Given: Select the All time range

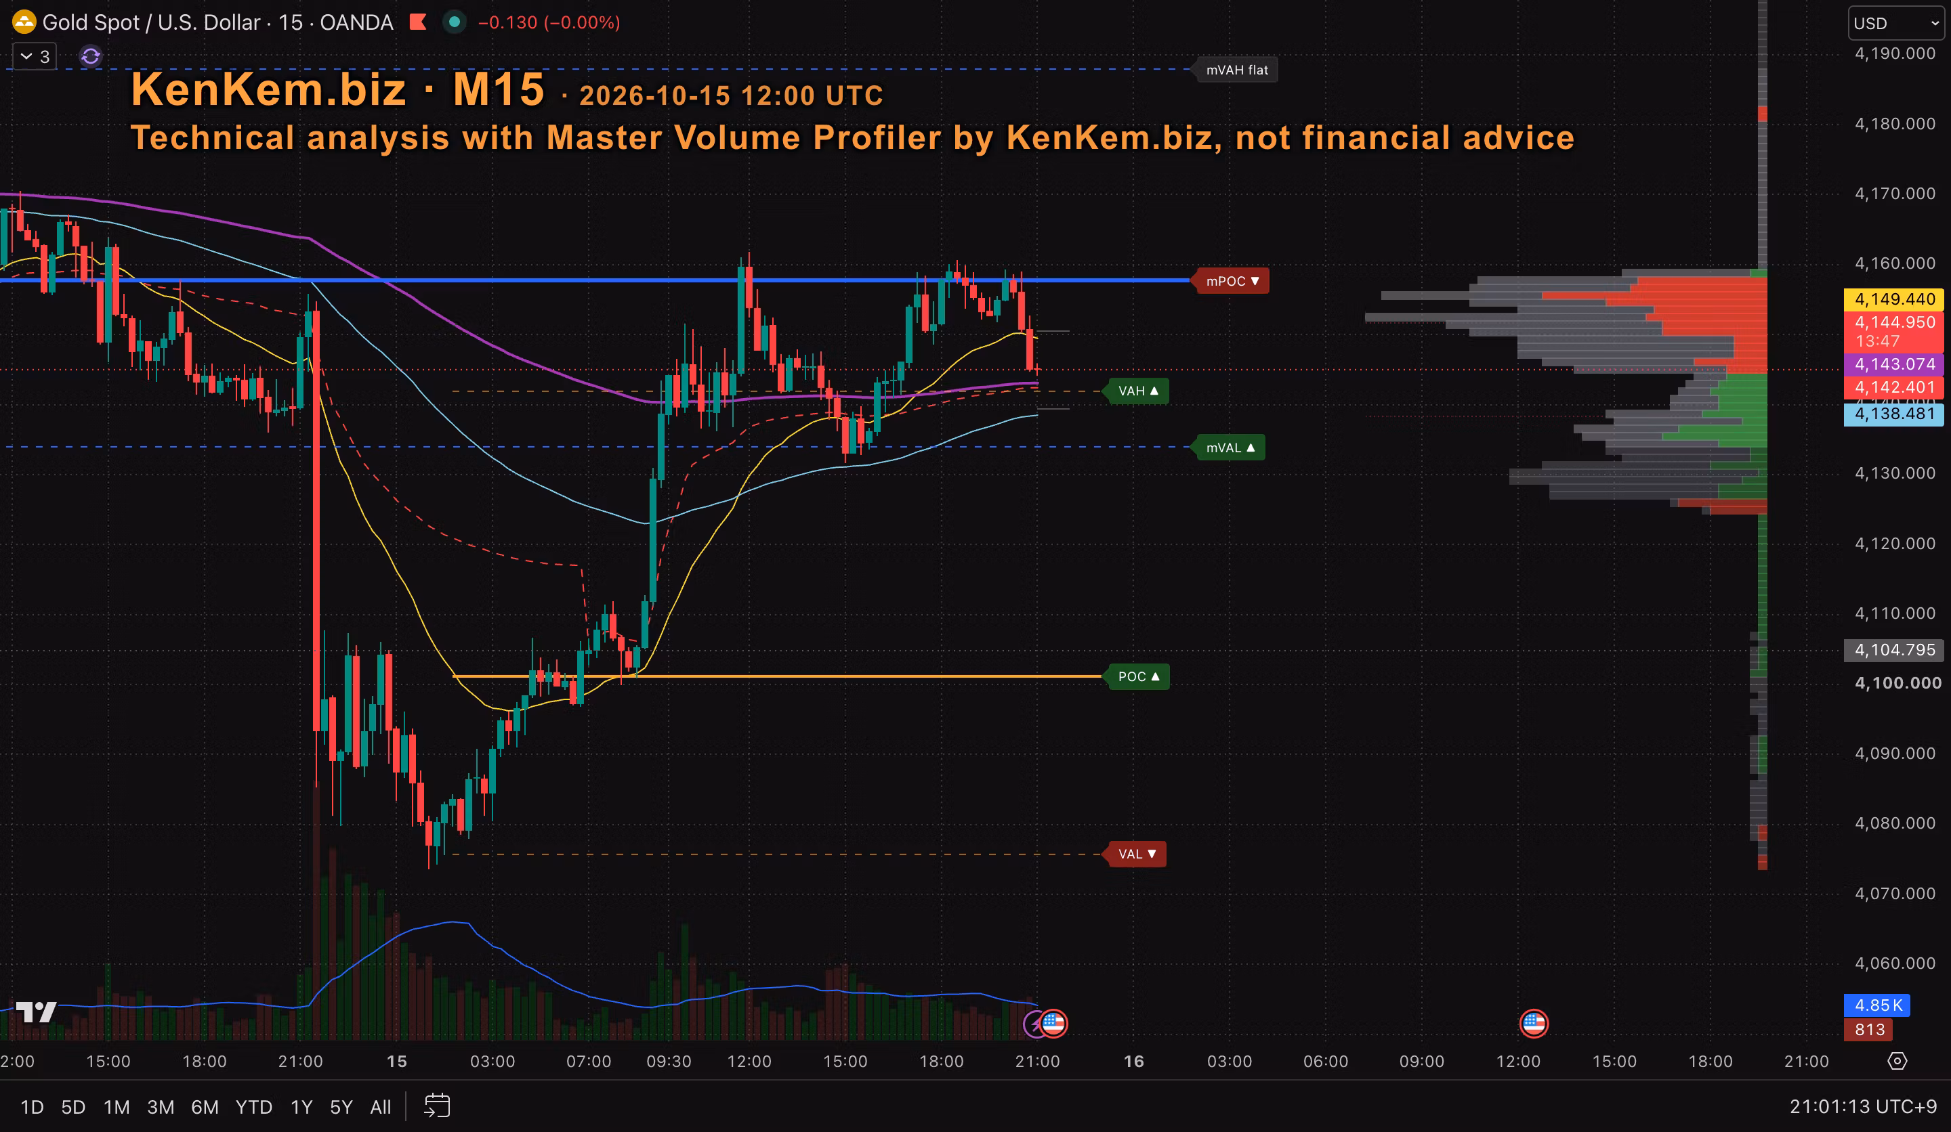Looking at the screenshot, I should [x=380, y=1107].
